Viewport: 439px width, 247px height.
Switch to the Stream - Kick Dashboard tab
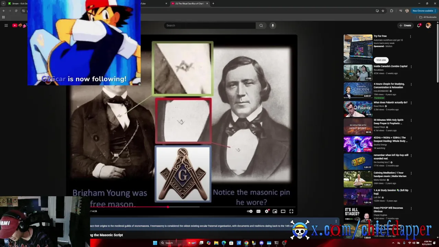click(x=18, y=3)
